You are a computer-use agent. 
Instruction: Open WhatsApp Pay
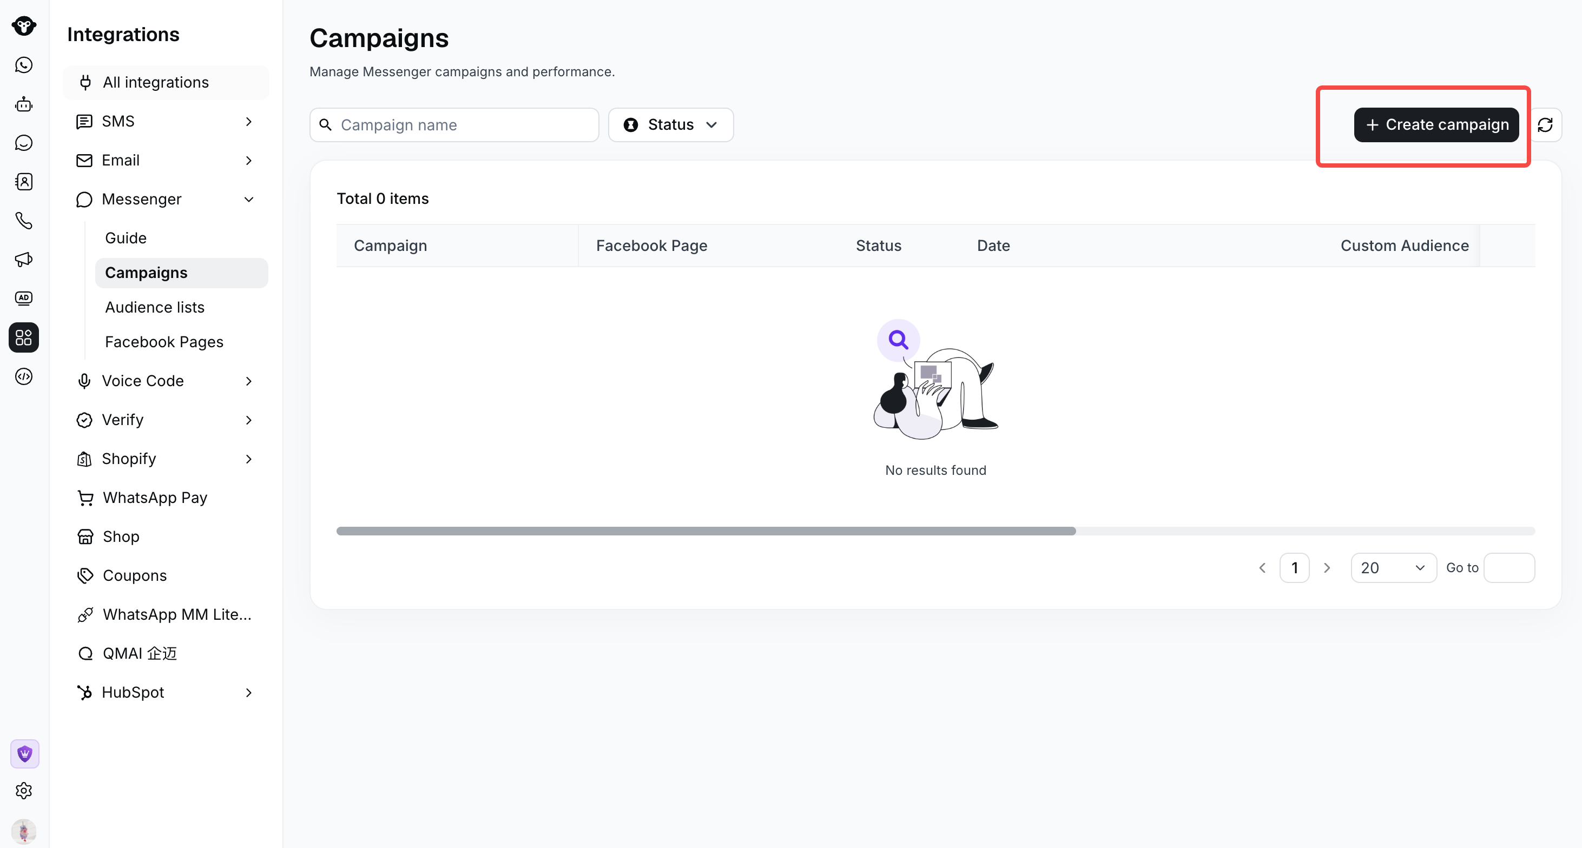(166, 498)
